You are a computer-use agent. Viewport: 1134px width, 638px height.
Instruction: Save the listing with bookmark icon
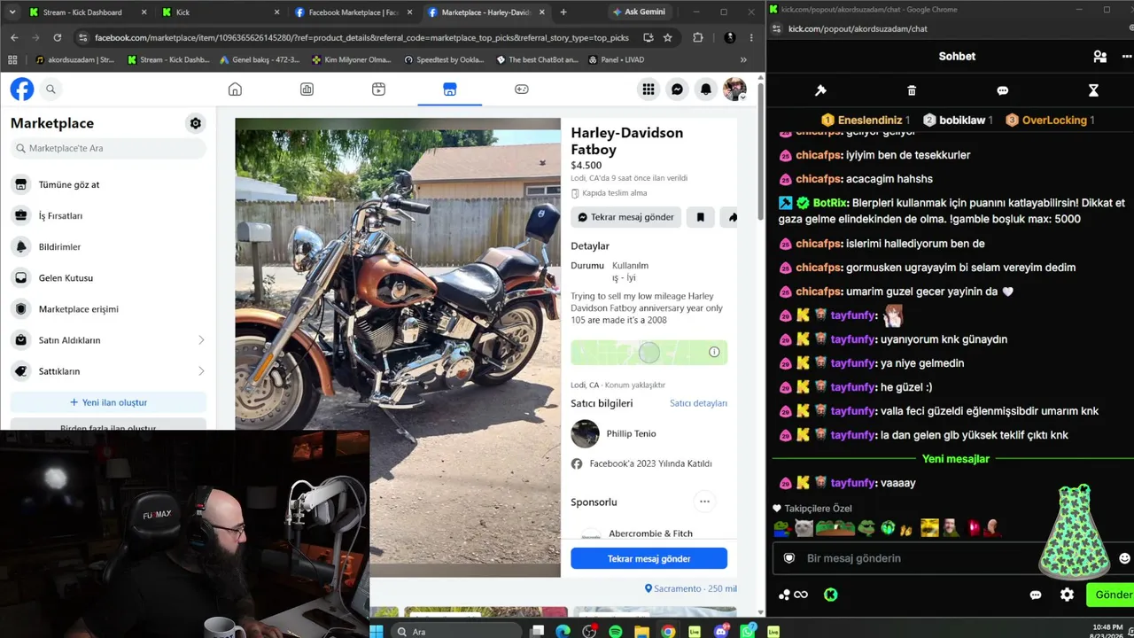(x=700, y=217)
